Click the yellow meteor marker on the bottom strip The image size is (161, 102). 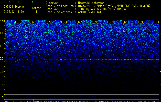(x=34, y=100)
